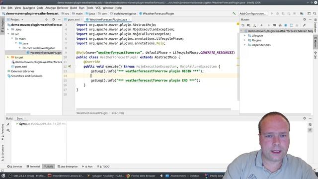Click Execute Maven Goal 'm' icon
Image resolution: width=318 pixels, height=179 pixels.
274,25
